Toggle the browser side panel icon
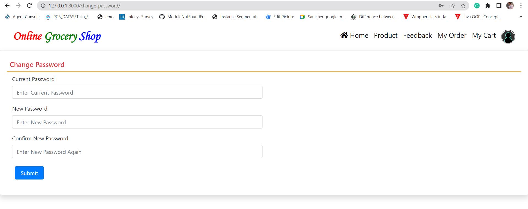The image size is (528, 209). tap(499, 6)
